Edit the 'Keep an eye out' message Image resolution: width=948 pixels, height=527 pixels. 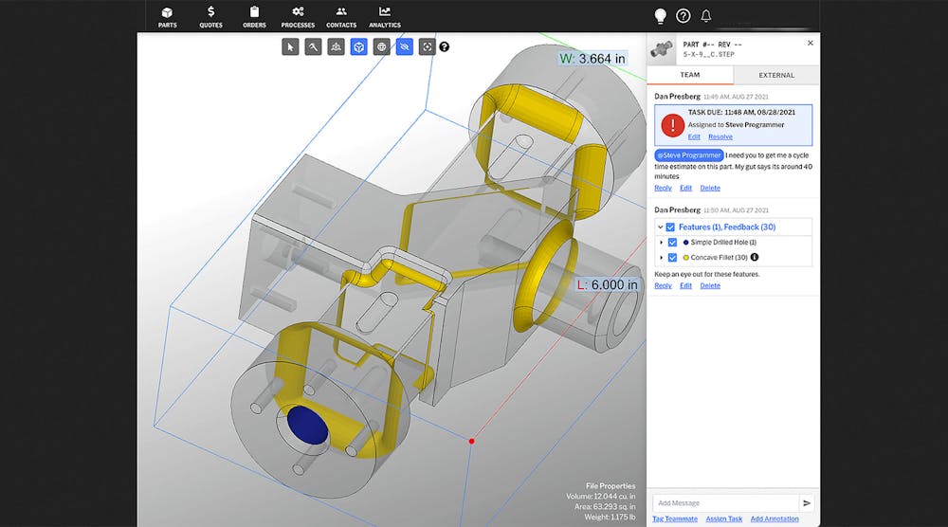click(x=685, y=286)
